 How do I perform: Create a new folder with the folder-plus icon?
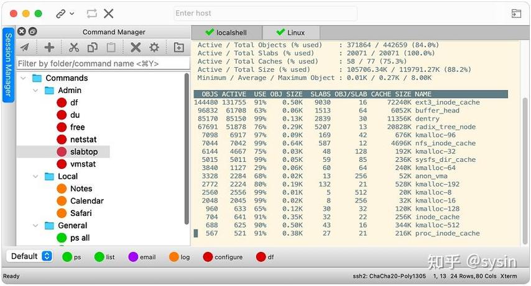pyautogui.click(x=179, y=47)
